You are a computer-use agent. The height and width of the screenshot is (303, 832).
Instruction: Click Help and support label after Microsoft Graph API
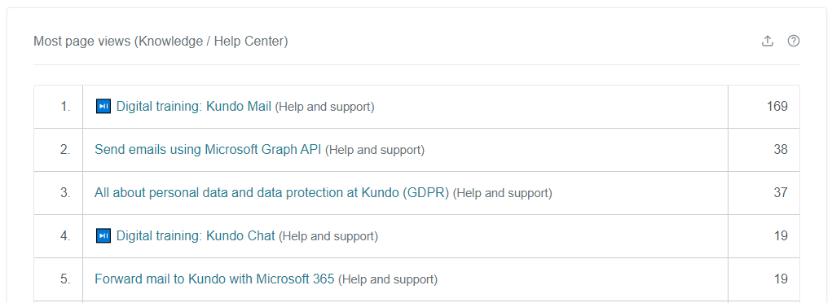point(375,150)
